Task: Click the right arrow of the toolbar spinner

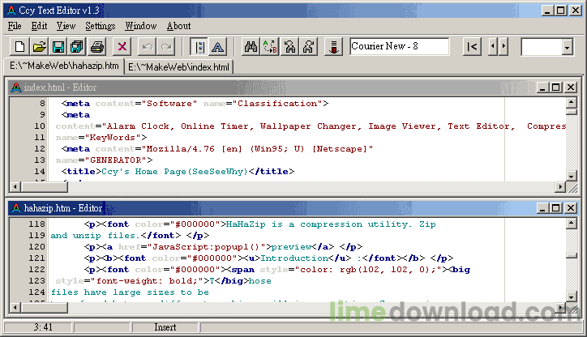Action: tap(503, 47)
